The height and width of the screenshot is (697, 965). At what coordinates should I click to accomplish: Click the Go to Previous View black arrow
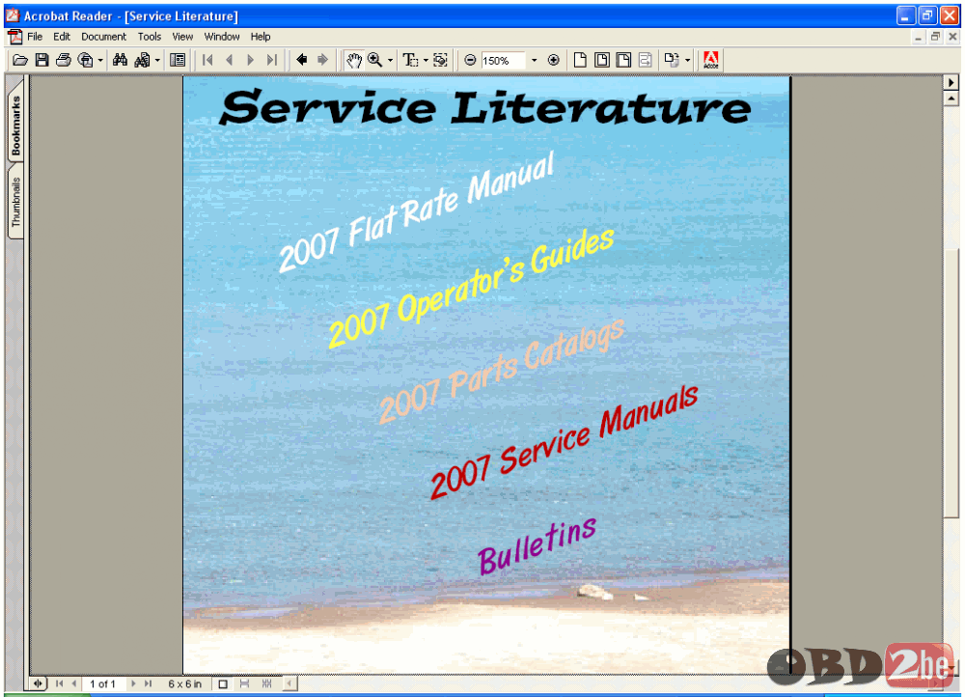tap(301, 60)
